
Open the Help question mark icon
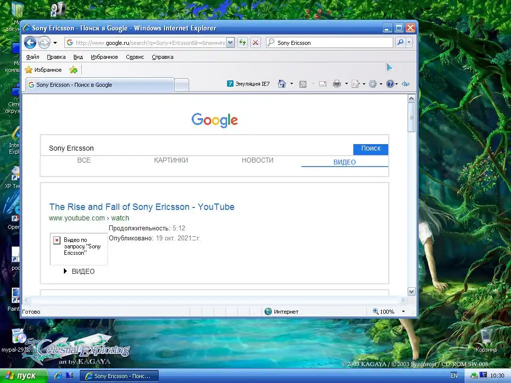coord(390,84)
